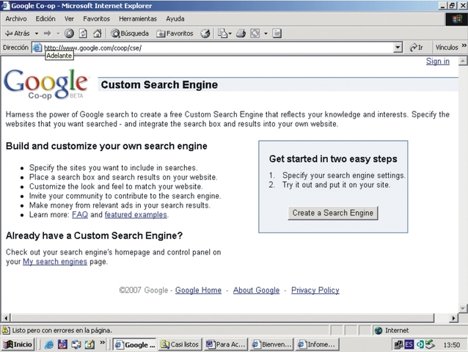
Task: Open the Google Home footer link
Action: pyautogui.click(x=198, y=290)
